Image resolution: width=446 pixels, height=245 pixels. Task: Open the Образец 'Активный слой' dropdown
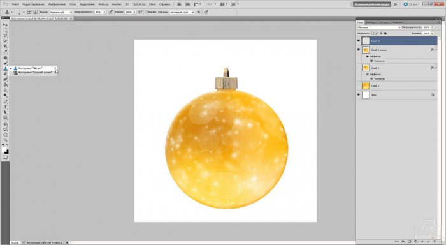(182, 12)
